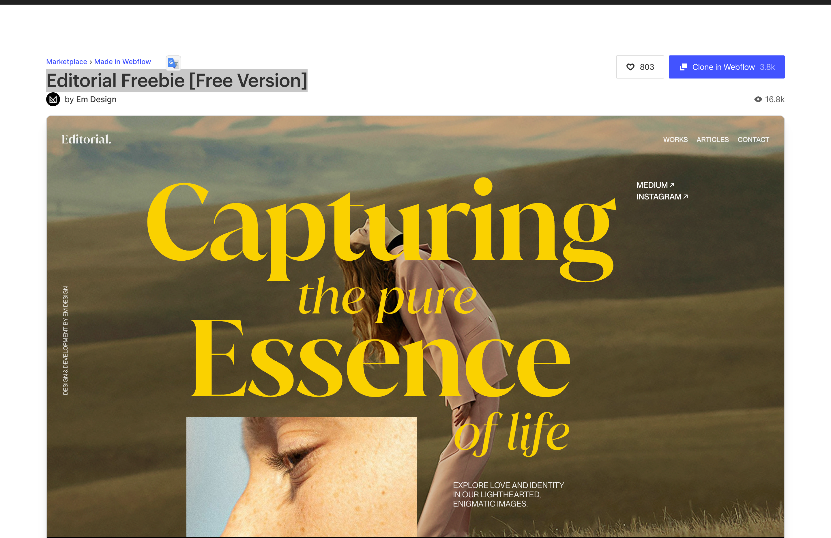This screenshot has width=831, height=538.
Task: Like the project with 803 button
Action: pyautogui.click(x=640, y=67)
